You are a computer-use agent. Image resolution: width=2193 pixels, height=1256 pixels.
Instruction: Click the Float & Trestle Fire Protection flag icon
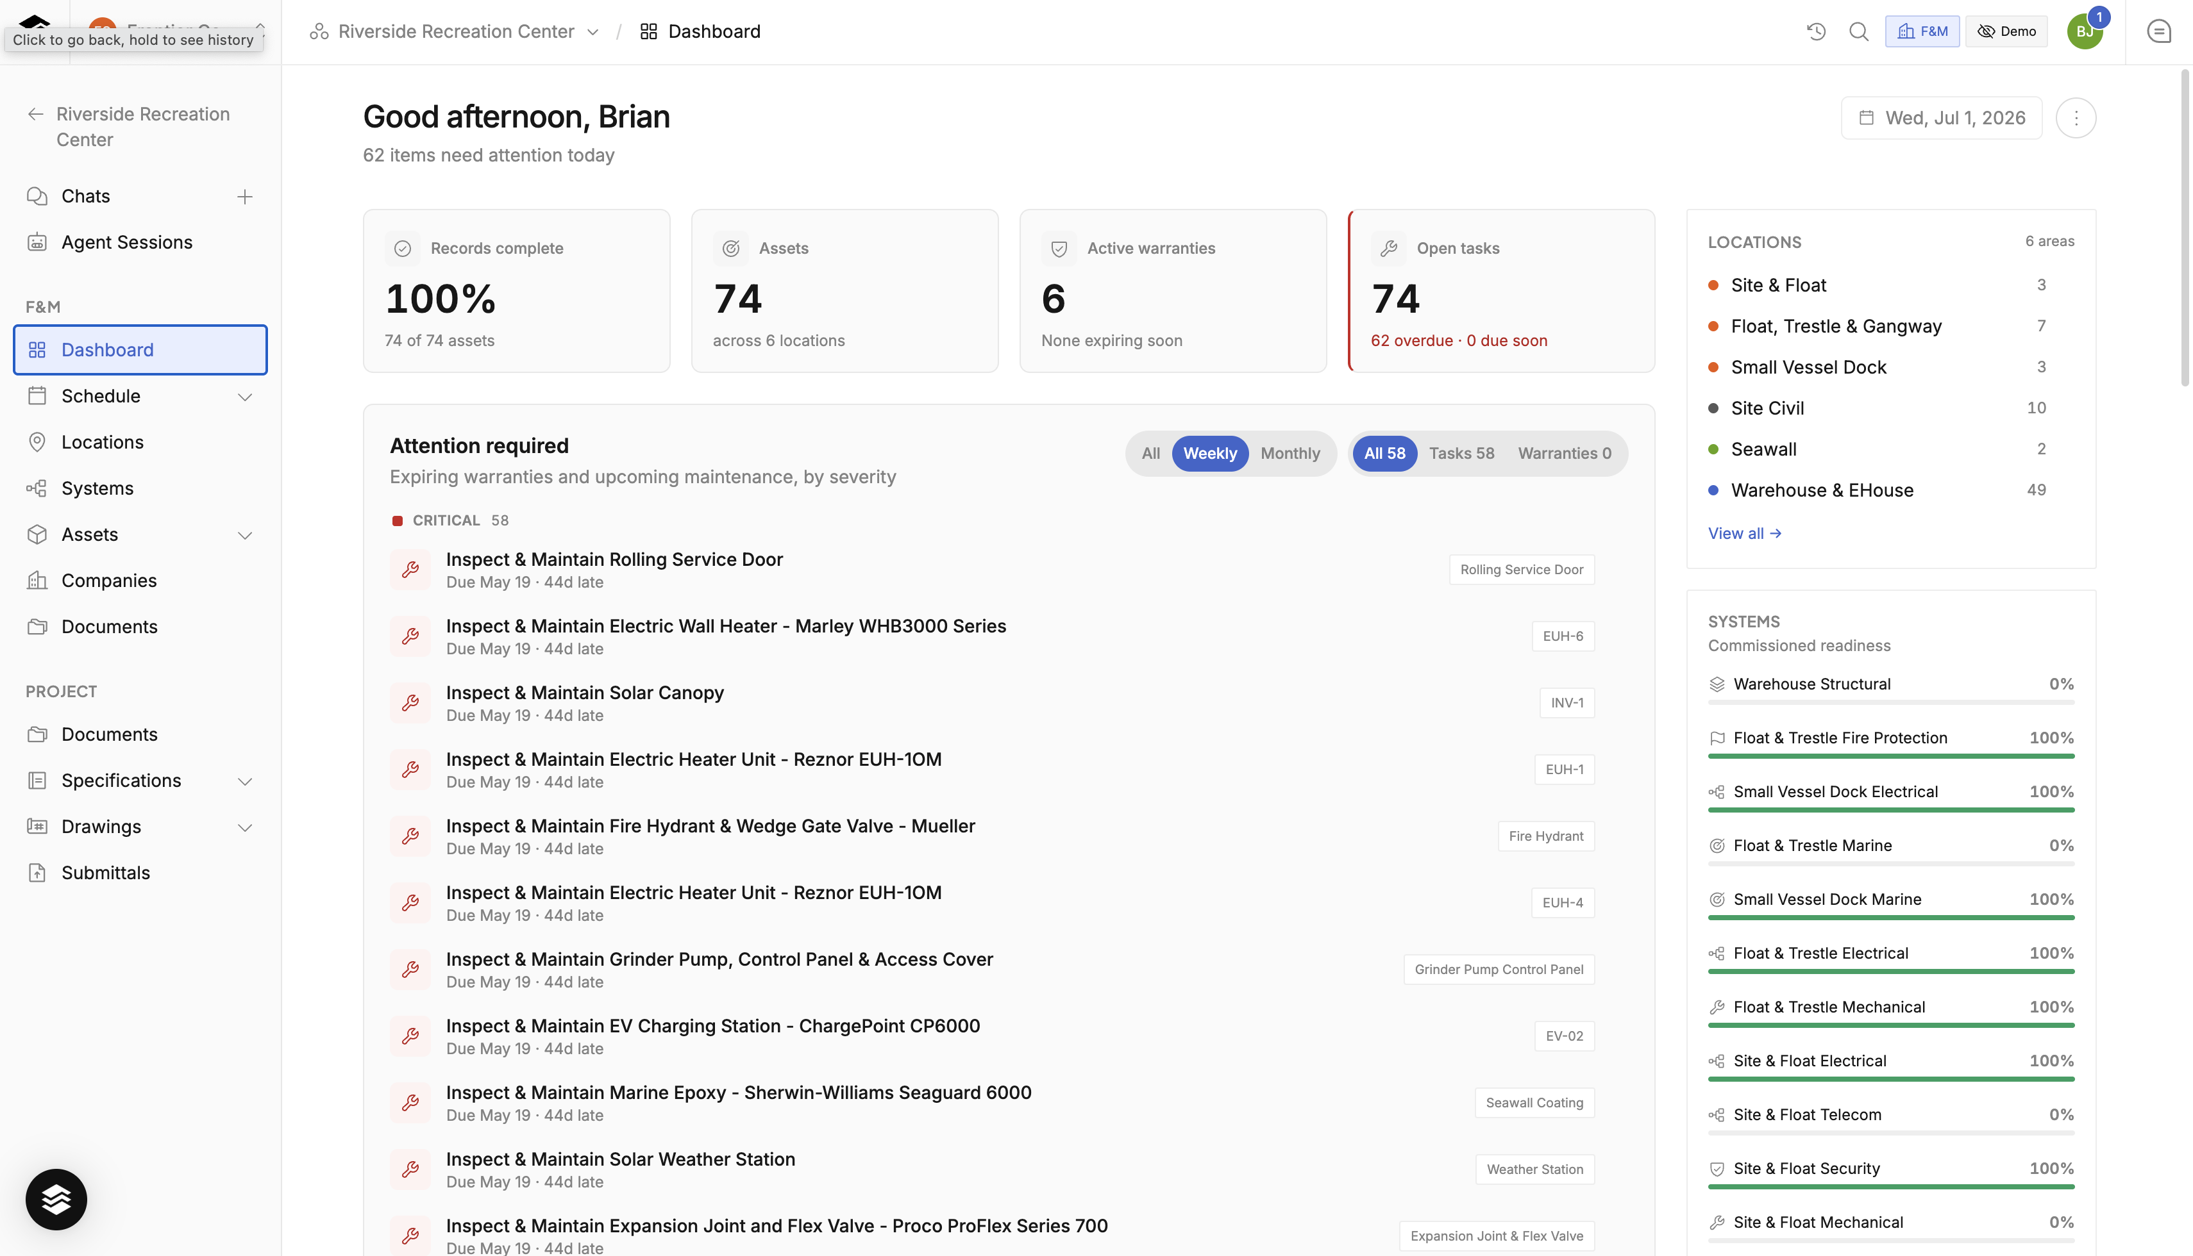click(x=1717, y=738)
